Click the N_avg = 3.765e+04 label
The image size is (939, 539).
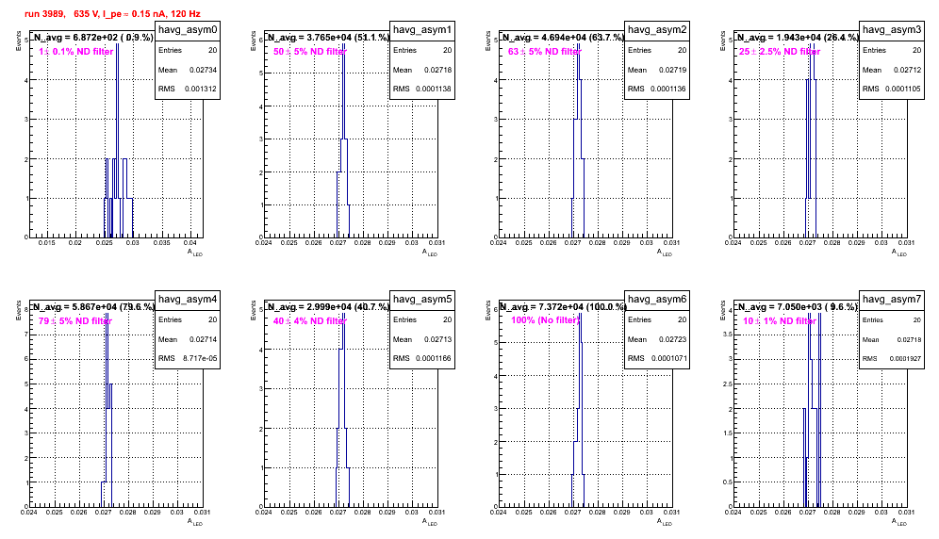(x=328, y=37)
